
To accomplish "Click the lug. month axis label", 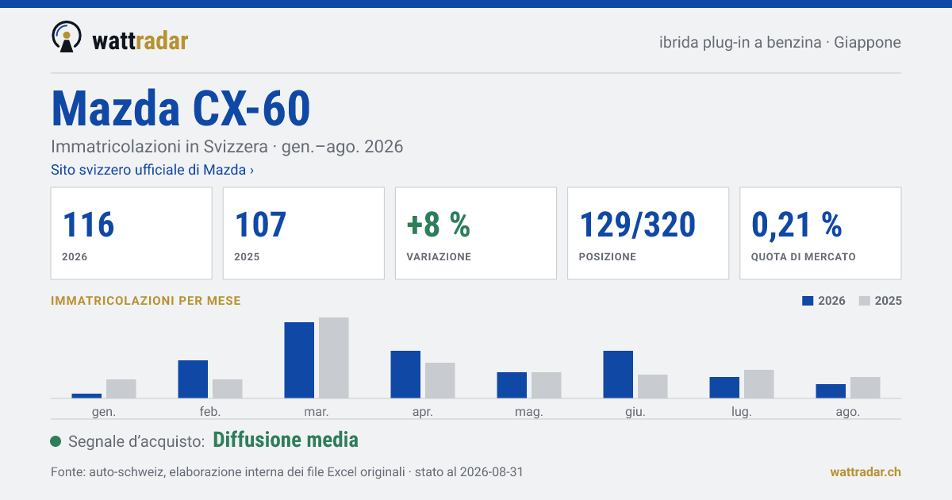I will click(x=742, y=412).
